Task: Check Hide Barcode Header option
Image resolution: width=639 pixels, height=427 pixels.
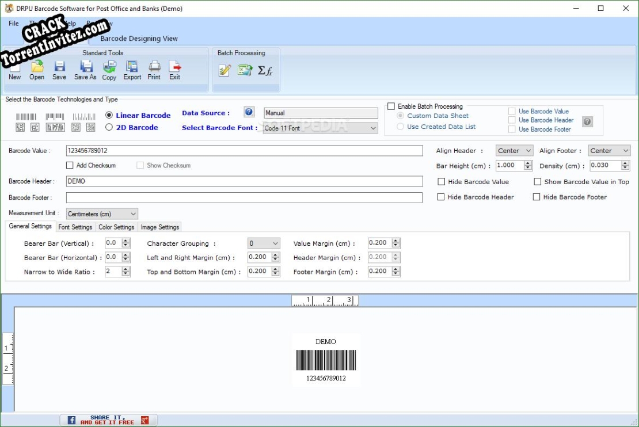Action: tap(440, 196)
